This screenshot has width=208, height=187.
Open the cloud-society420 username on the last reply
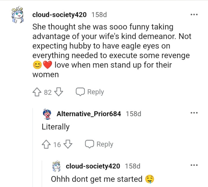[x=93, y=166]
